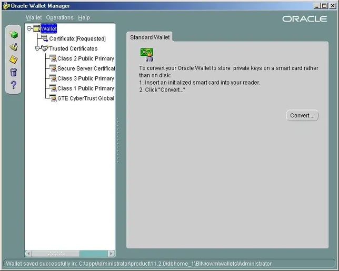Click the Open wallet toolbar icon
Image resolution: width=339 pixels, height=271 pixels.
tap(14, 47)
